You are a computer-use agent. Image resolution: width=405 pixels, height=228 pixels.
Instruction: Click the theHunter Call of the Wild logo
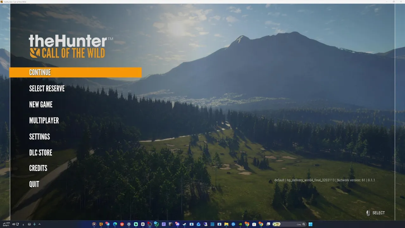[x=71, y=47]
